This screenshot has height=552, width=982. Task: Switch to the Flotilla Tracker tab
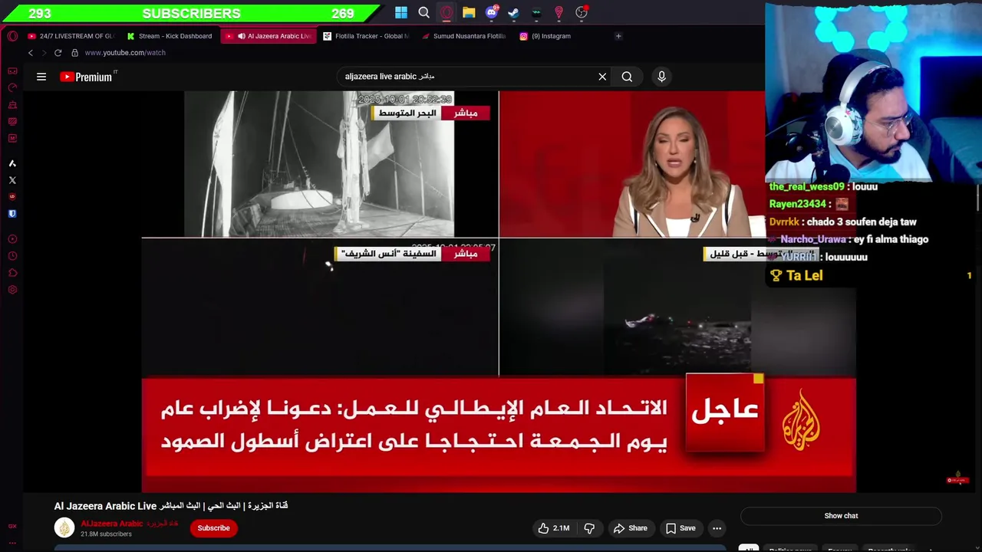click(367, 36)
